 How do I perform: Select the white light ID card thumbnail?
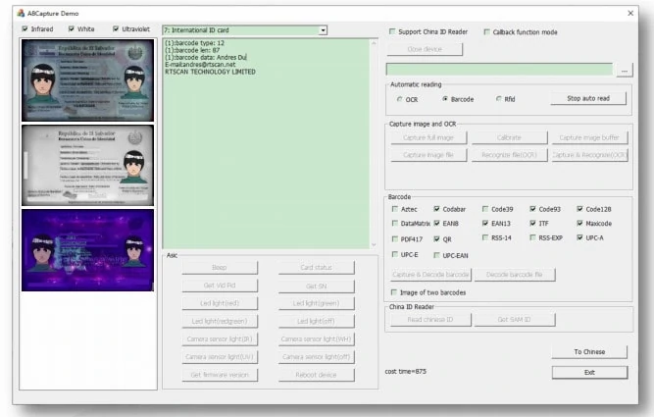click(87, 165)
